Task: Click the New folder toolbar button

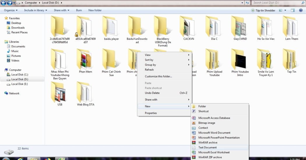Action: 95,10
